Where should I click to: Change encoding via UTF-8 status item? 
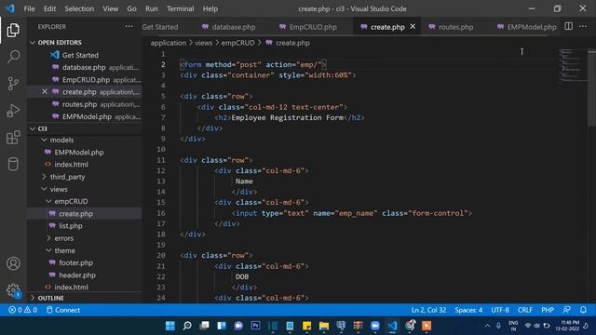tap(500, 310)
